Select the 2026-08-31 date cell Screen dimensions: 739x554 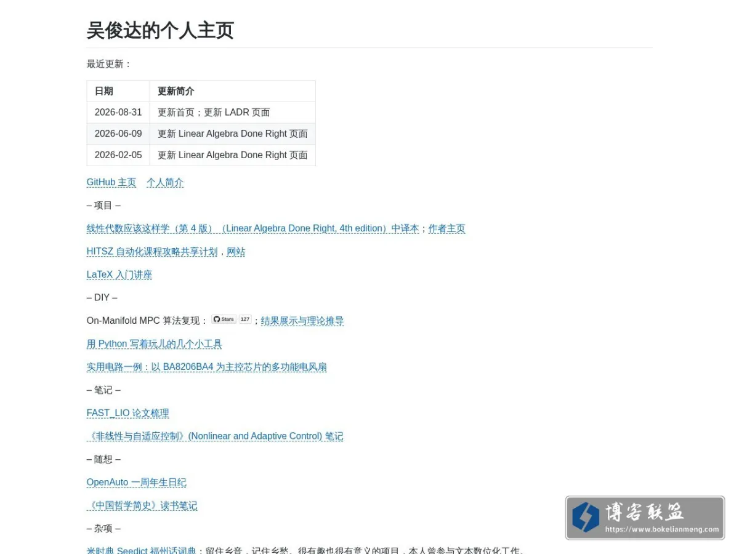click(x=118, y=113)
